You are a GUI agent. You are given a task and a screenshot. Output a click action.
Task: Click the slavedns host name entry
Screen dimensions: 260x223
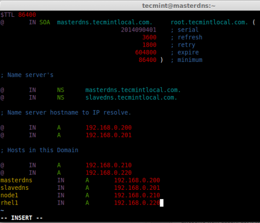point(14,188)
